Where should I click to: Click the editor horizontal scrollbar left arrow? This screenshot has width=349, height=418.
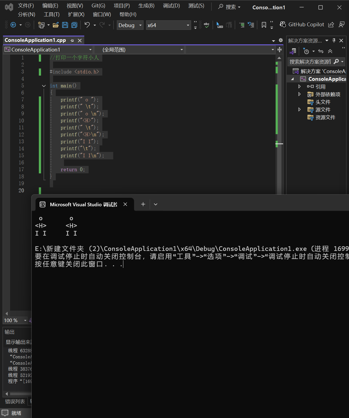7,314
